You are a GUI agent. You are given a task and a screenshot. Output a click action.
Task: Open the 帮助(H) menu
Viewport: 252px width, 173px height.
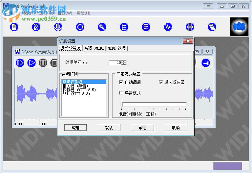[x=83, y=13]
